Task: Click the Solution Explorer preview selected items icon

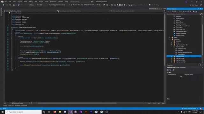Action: click(196, 11)
